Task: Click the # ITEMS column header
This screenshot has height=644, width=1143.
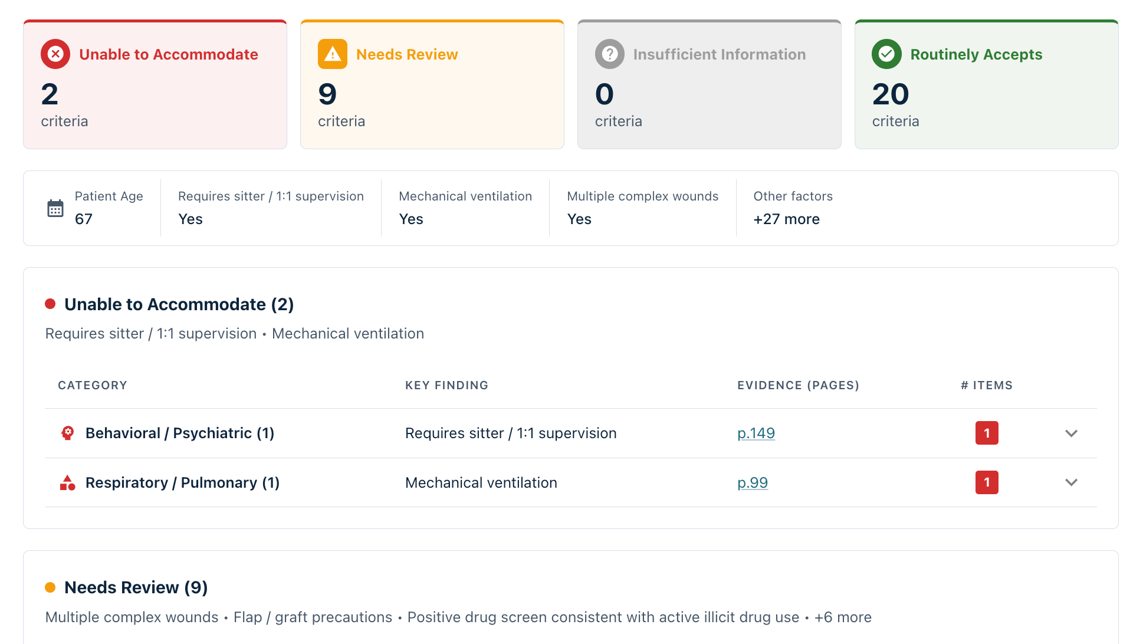Action: click(x=987, y=386)
